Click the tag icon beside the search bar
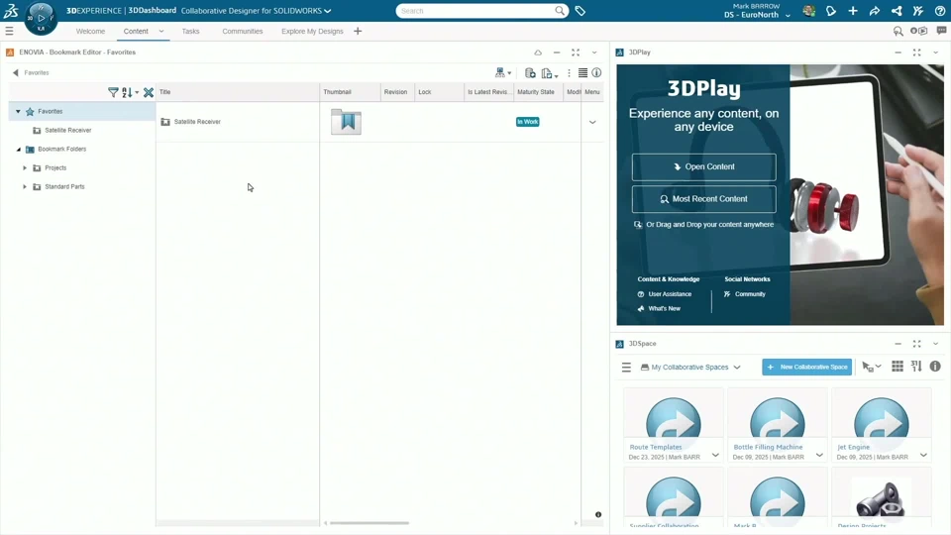The width and height of the screenshot is (951, 535). 580,11
